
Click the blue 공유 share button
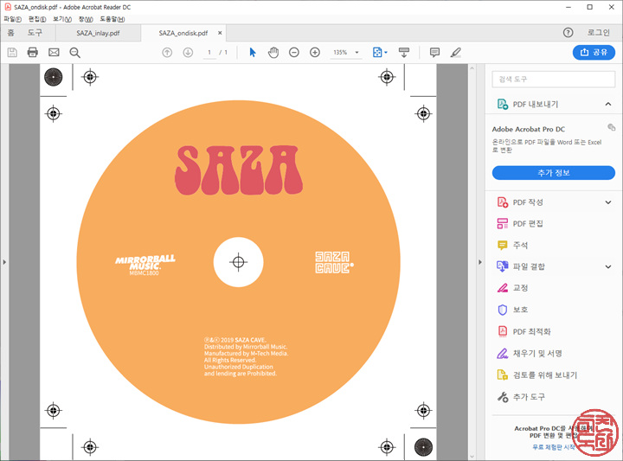click(594, 53)
